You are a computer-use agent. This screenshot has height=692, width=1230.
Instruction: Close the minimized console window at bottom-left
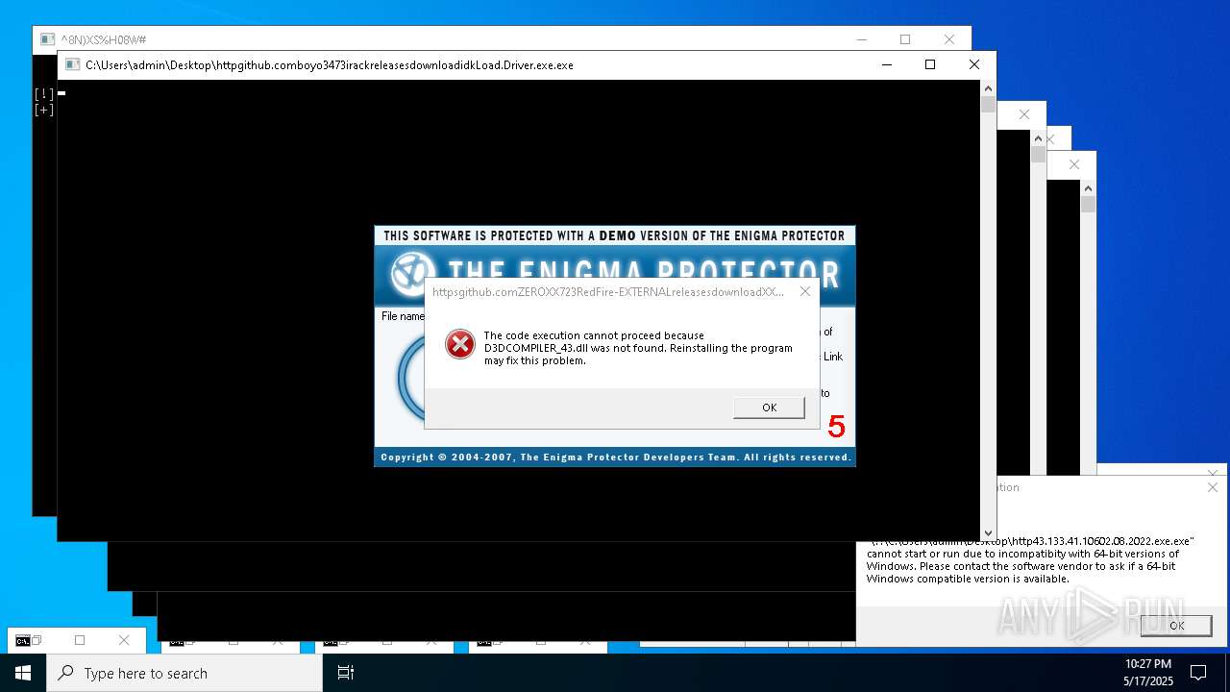tap(124, 640)
